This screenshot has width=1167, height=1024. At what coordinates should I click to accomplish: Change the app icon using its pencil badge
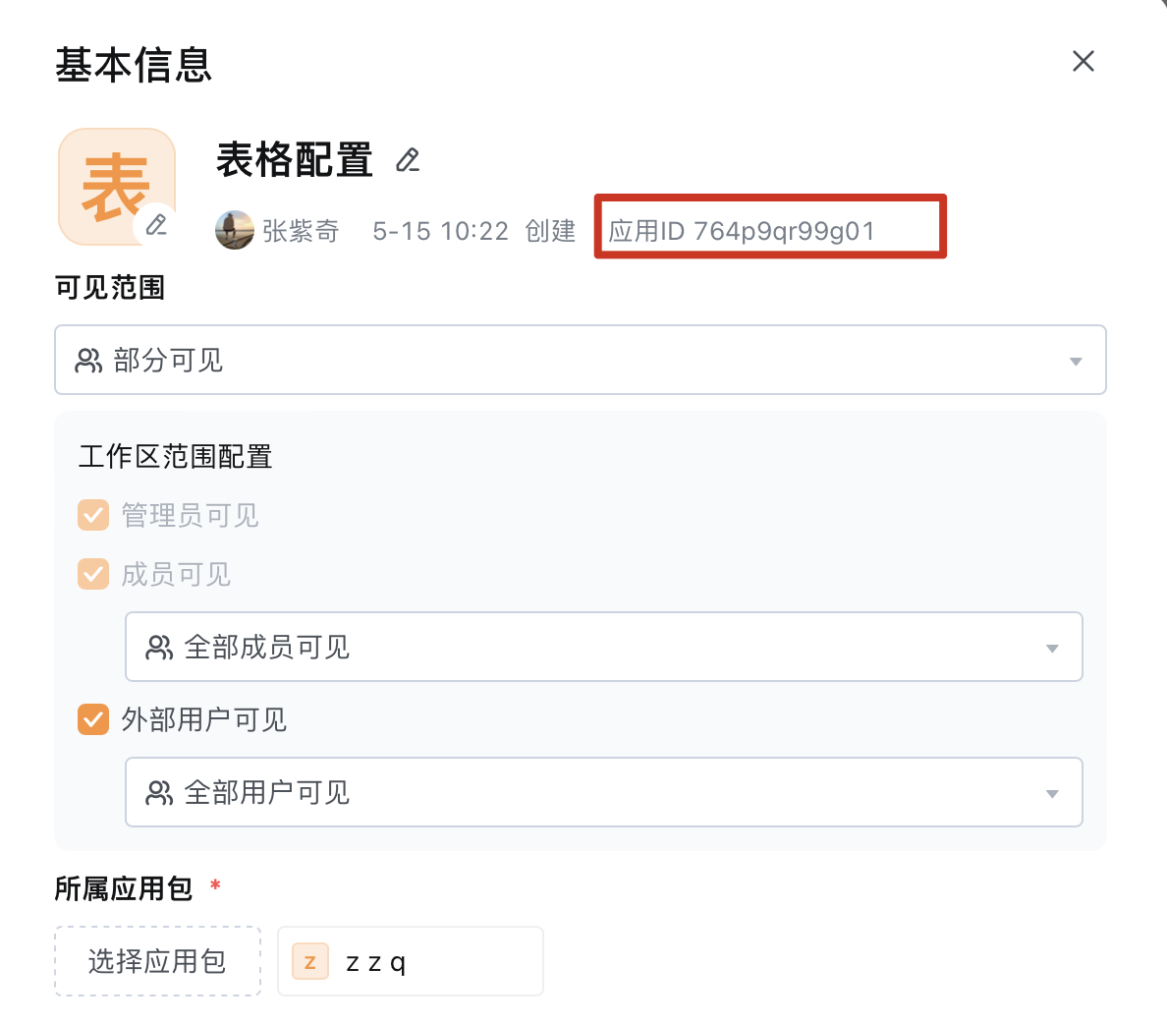(156, 224)
